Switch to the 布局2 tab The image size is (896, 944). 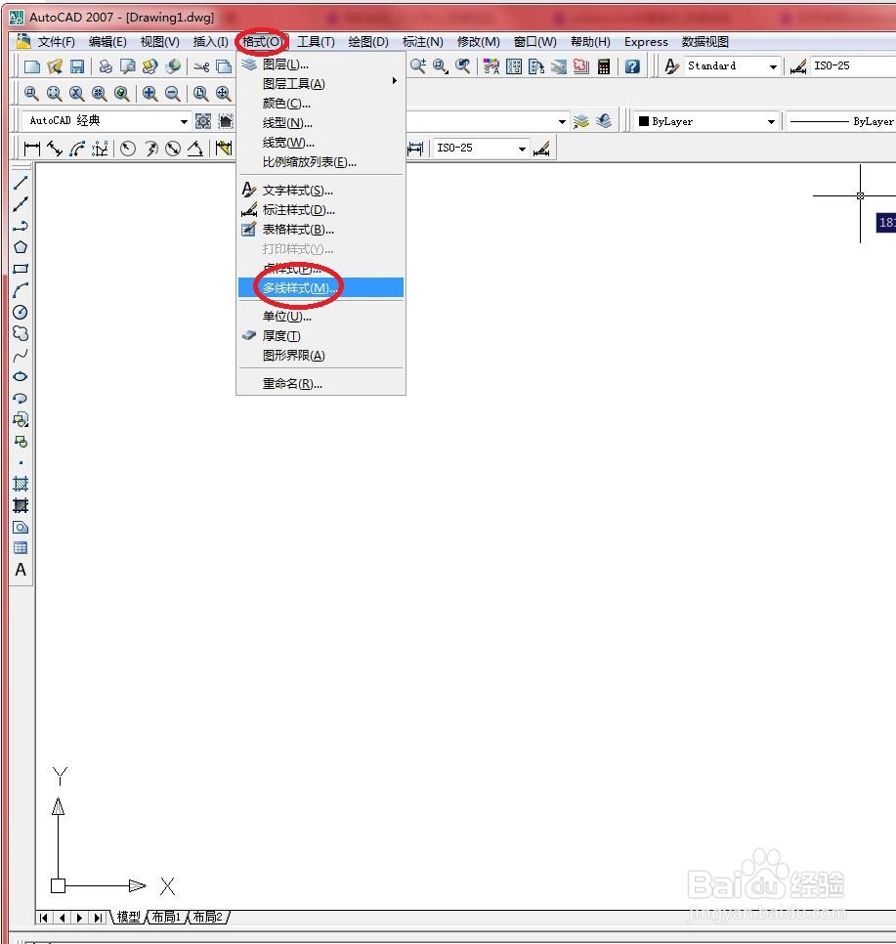click(x=208, y=917)
